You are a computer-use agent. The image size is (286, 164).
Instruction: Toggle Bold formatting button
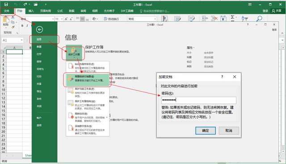tap(22, 26)
